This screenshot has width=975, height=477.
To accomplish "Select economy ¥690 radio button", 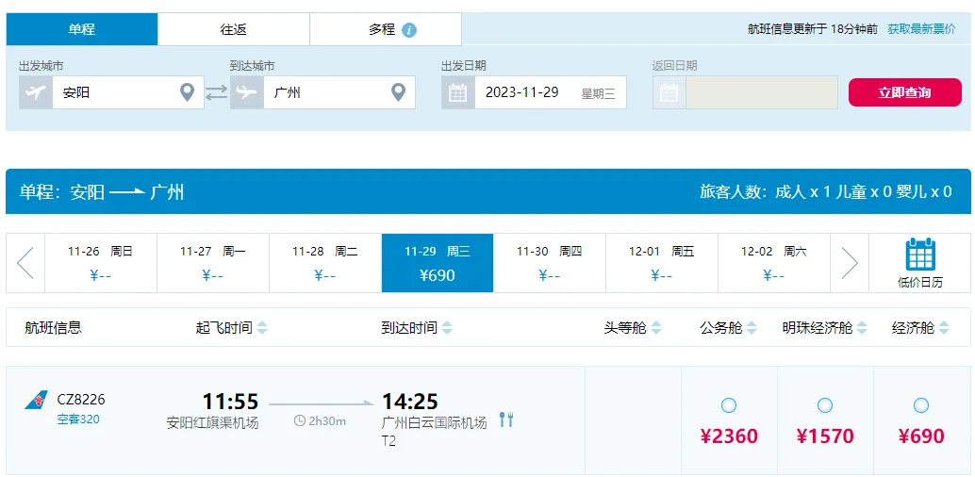I will click(921, 405).
